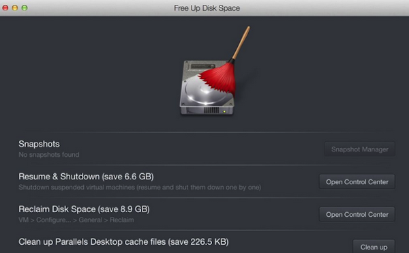Select 'Resume & Shutdown (save 6.6 GB)' heading
Screen dimensions: 409x253
point(86,177)
